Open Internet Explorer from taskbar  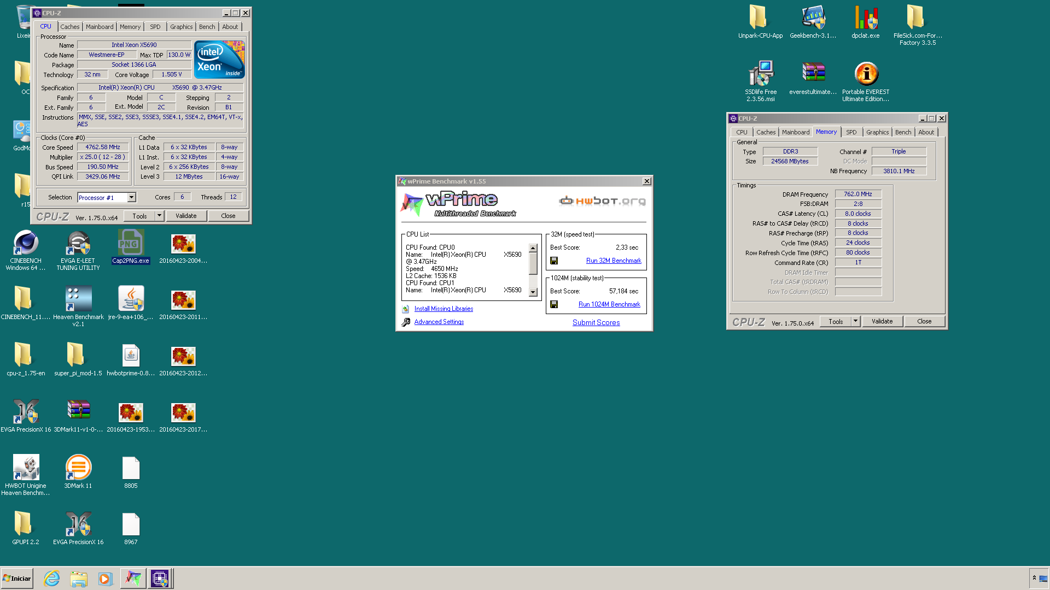tap(52, 579)
